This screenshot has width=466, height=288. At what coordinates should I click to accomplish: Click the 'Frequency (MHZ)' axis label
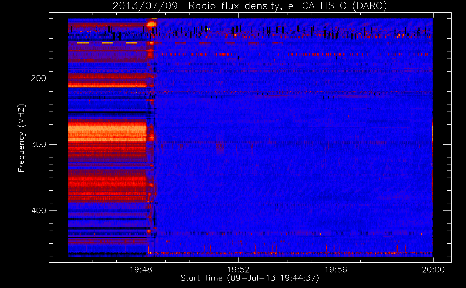point(22,138)
